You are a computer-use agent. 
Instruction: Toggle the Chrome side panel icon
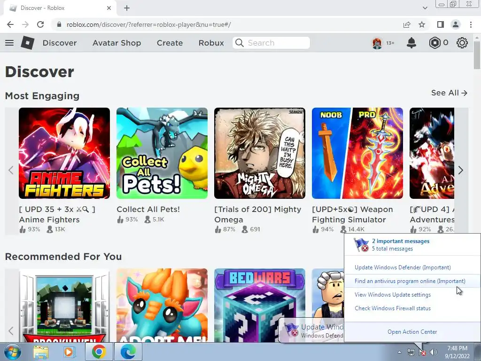click(441, 24)
